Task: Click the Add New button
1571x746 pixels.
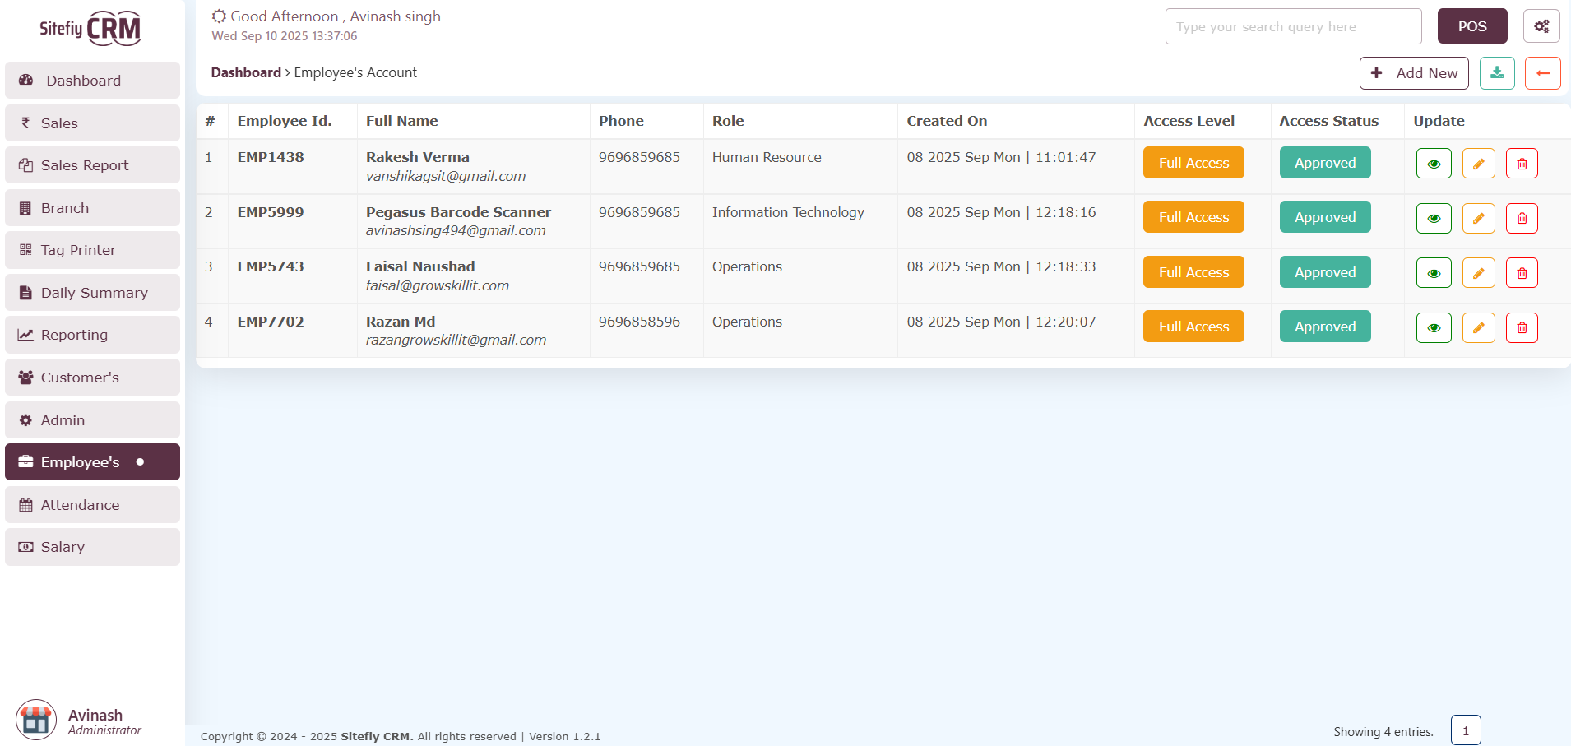Action: (1413, 73)
